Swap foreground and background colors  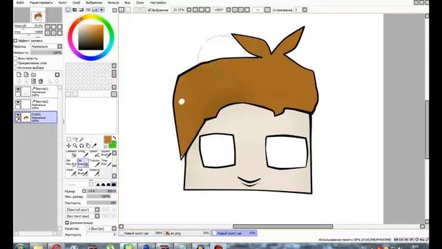click(x=114, y=138)
